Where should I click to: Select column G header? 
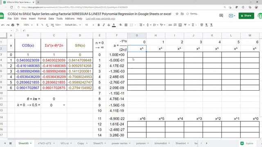point(137,36)
